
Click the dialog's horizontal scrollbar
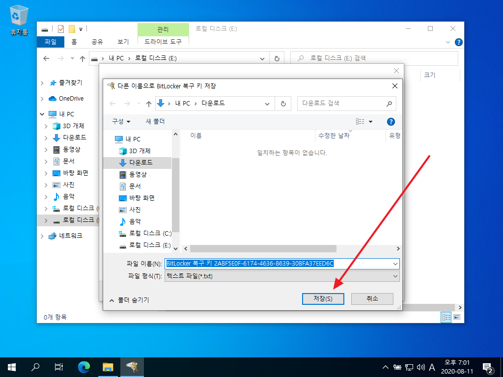tap(263, 249)
